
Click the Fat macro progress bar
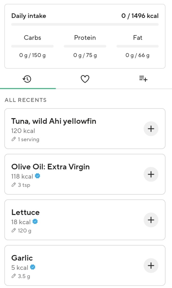click(x=137, y=46)
